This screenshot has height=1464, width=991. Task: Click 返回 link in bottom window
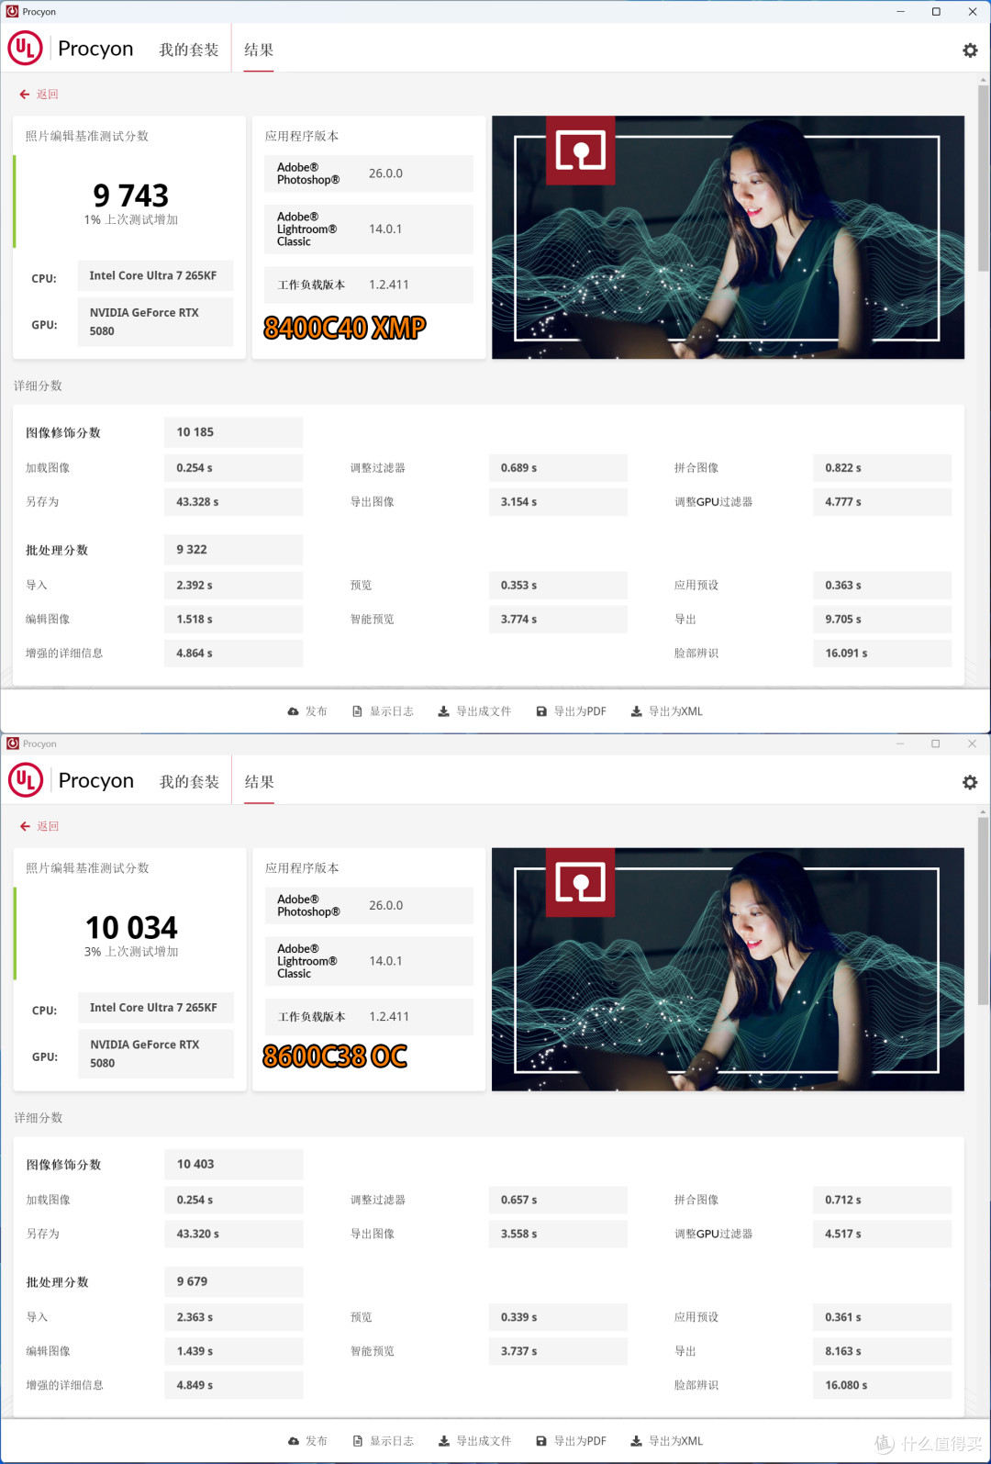(x=47, y=826)
